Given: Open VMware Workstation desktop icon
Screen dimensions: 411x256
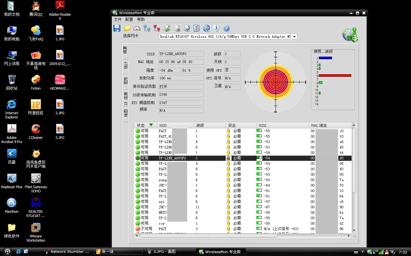Looking at the screenshot, I should 36,233.
